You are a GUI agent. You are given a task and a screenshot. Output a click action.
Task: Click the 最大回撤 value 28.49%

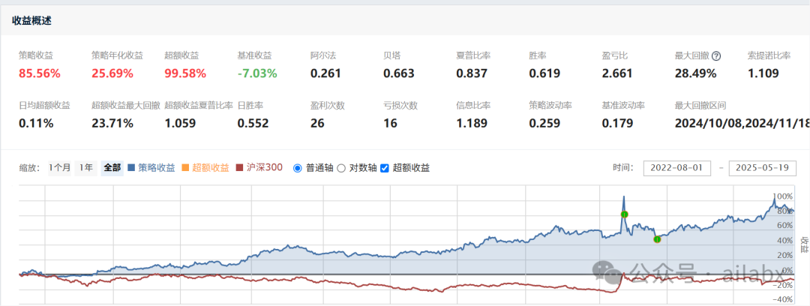696,73
